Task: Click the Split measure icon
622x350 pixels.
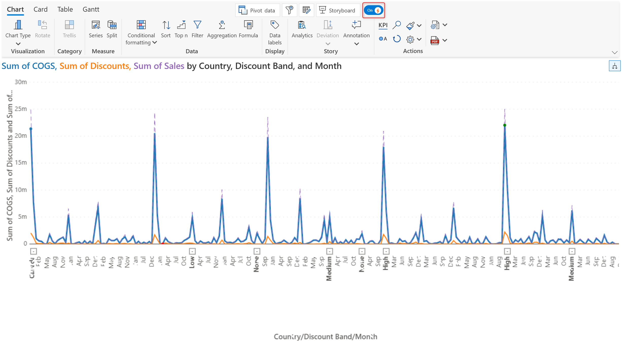Action: pyautogui.click(x=112, y=25)
